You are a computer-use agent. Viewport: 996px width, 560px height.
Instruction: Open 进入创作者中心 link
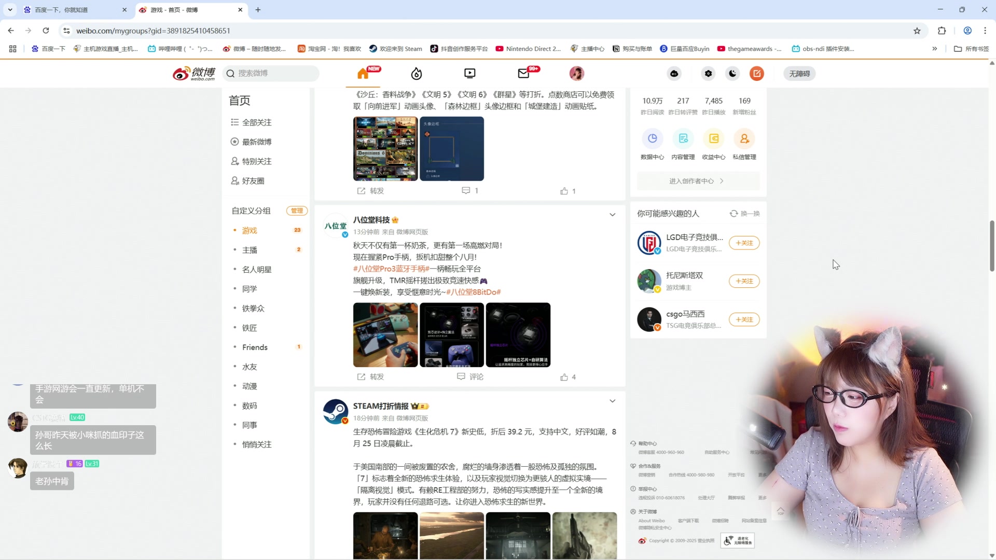(698, 181)
